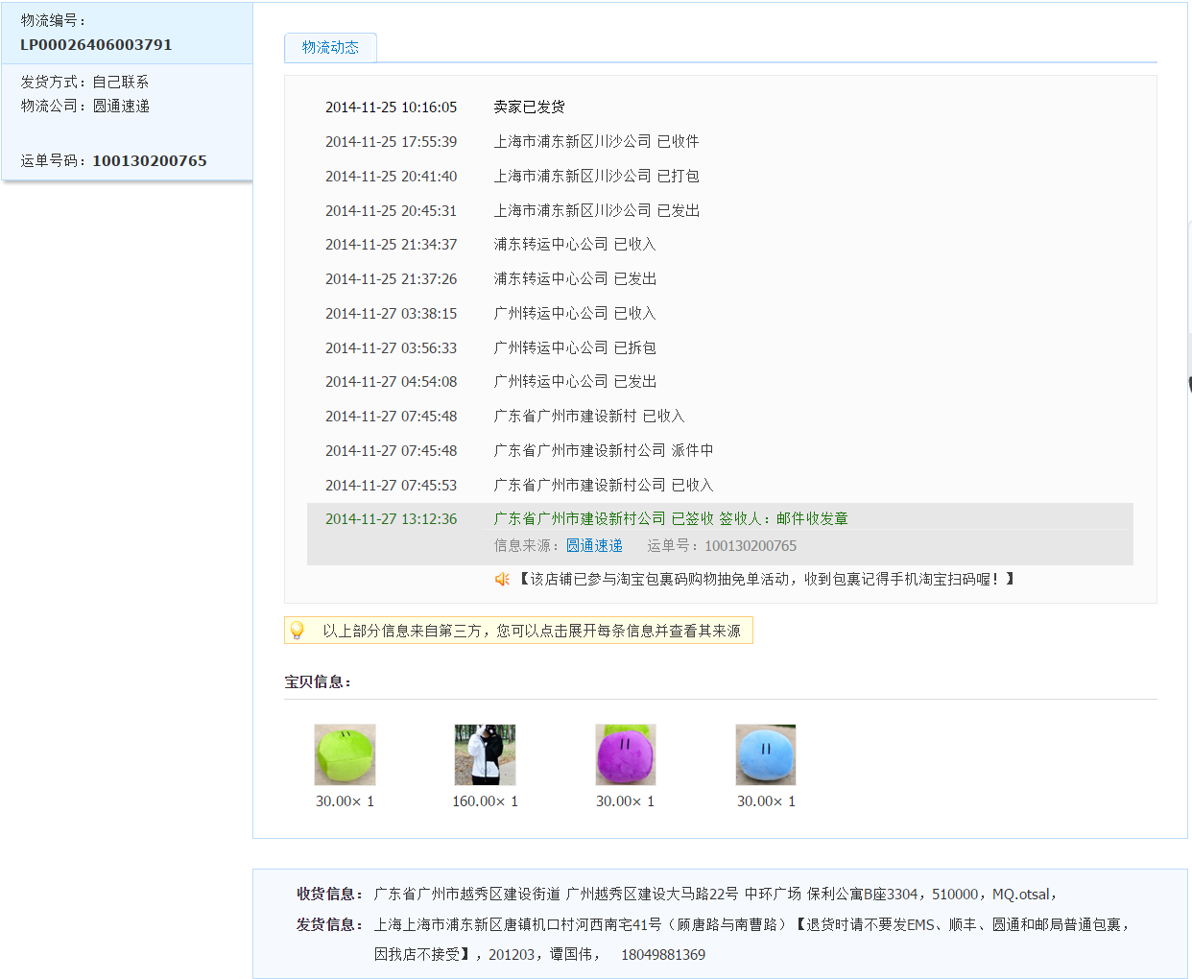This screenshot has width=1192, height=979.
Task: Expand the 浦东转运中心公司 已收入 entry
Action: tap(575, 244)
